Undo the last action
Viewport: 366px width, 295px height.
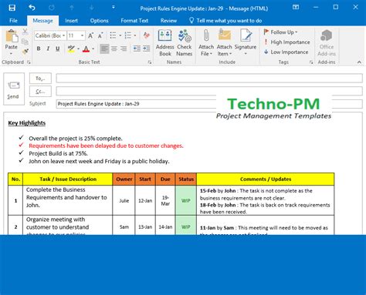32,8
